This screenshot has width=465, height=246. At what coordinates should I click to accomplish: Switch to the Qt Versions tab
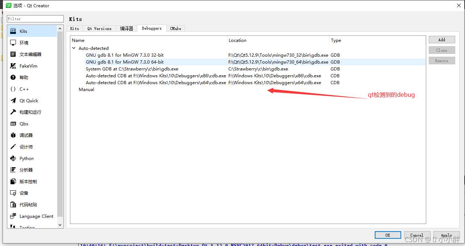point(100,29)
